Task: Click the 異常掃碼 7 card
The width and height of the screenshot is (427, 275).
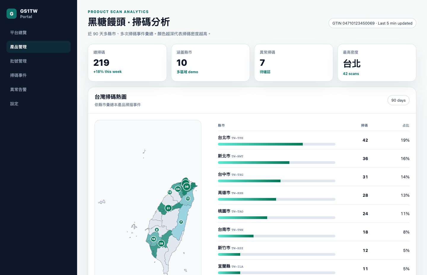Action: point(294,63)
